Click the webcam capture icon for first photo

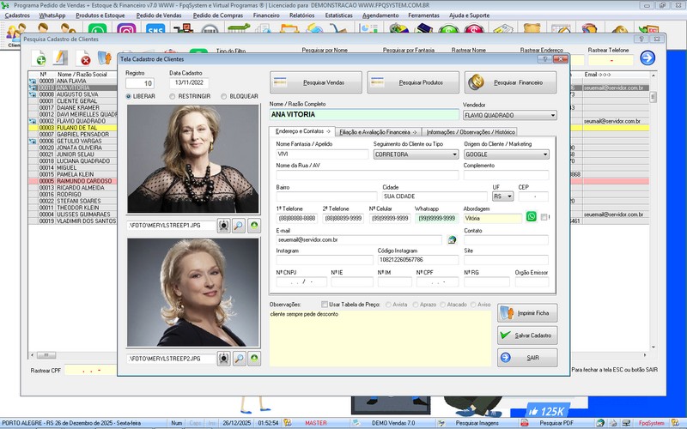click(224, 225)
